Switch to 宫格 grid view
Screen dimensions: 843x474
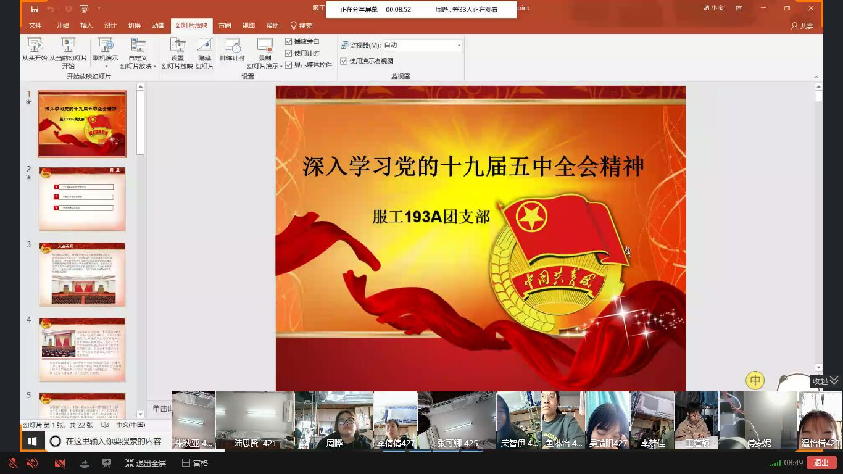click(195, 463)
